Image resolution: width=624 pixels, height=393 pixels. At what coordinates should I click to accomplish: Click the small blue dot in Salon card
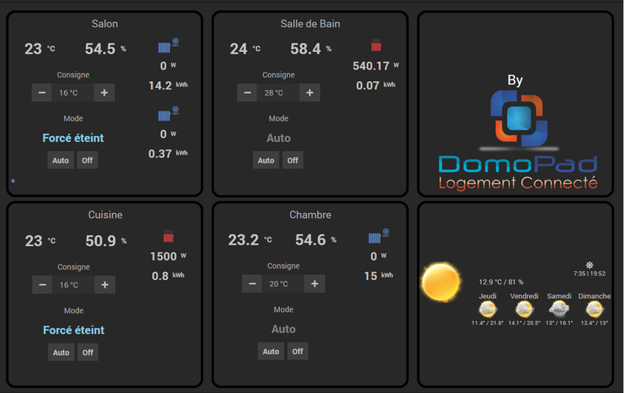tap(13, 181)
